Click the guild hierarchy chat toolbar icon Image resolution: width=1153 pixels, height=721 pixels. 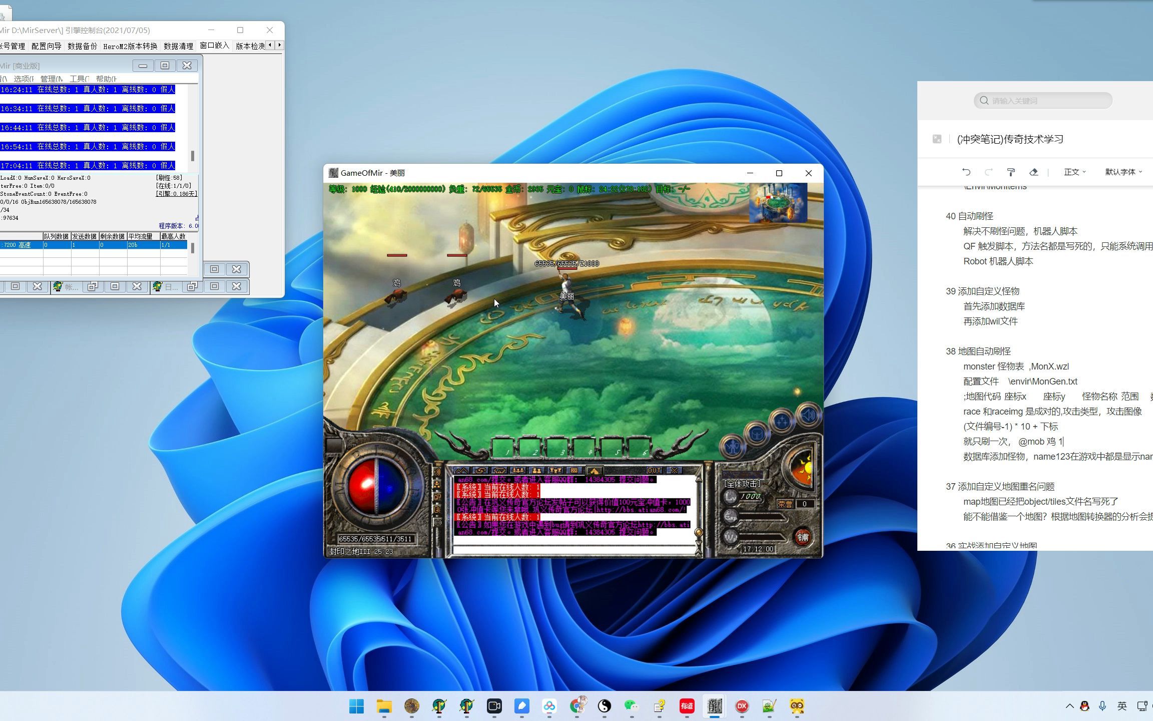tap(555, 471)
